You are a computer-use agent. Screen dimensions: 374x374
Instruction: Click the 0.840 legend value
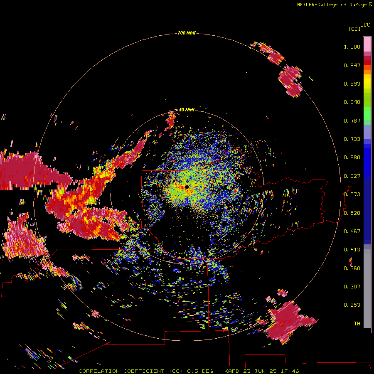click(352, 102)
